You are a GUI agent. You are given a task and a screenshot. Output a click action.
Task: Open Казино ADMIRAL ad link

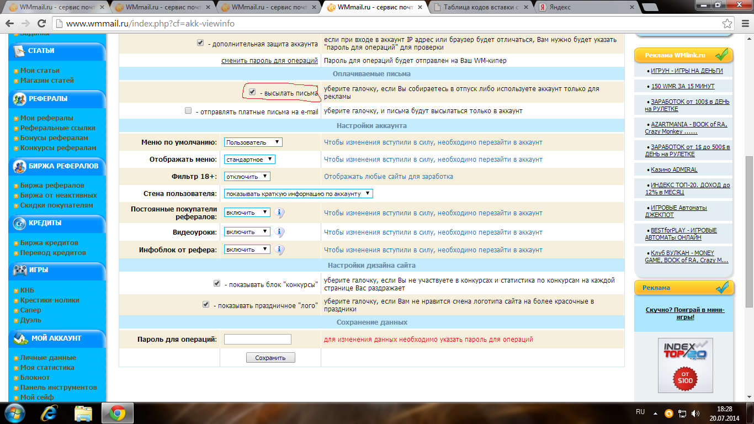pyautogui.click(x=674, y=169)
